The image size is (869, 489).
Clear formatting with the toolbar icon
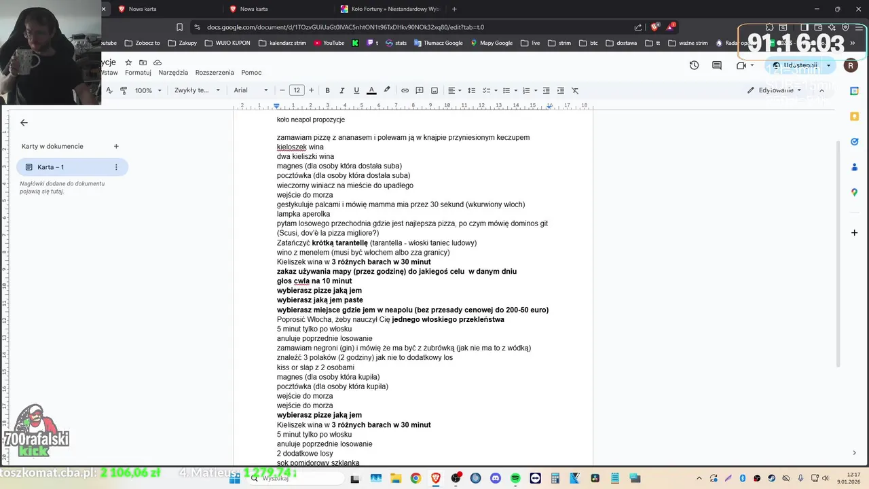pyautogui.click(x=575, y=90)
